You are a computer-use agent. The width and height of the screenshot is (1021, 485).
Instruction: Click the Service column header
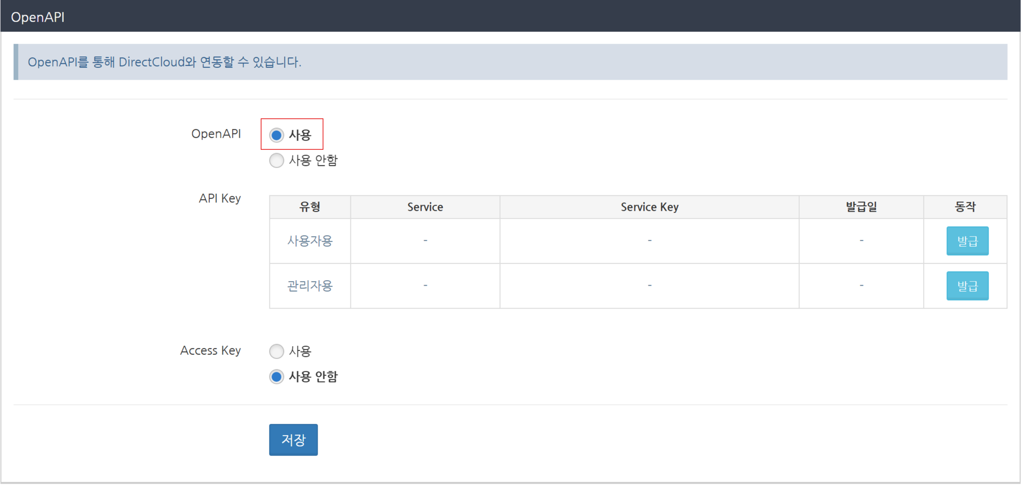coord(425,207)
